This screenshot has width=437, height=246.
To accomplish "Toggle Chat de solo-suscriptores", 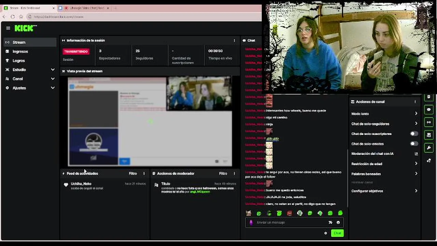I will [414, 134].
